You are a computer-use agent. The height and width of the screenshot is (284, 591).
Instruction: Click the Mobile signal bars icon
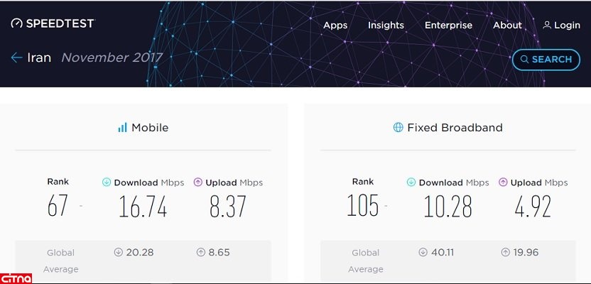[122, 128]
